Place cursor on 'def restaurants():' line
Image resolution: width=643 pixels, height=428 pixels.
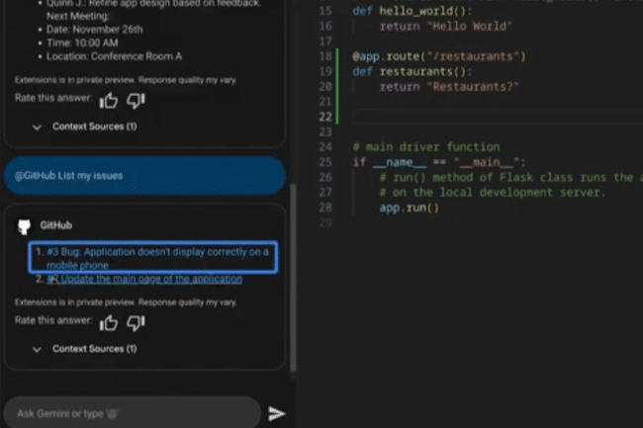click(413, 72)
